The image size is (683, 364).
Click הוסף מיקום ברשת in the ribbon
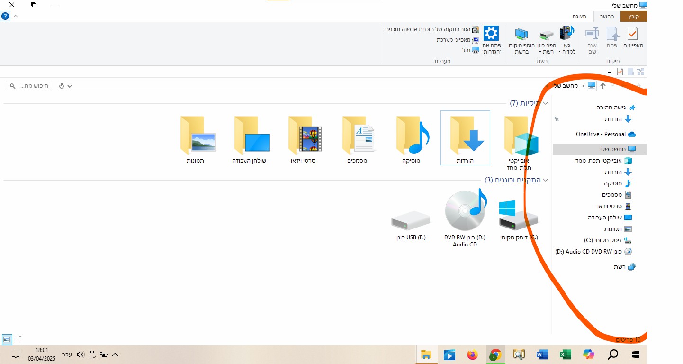click(x=522, y=41)
